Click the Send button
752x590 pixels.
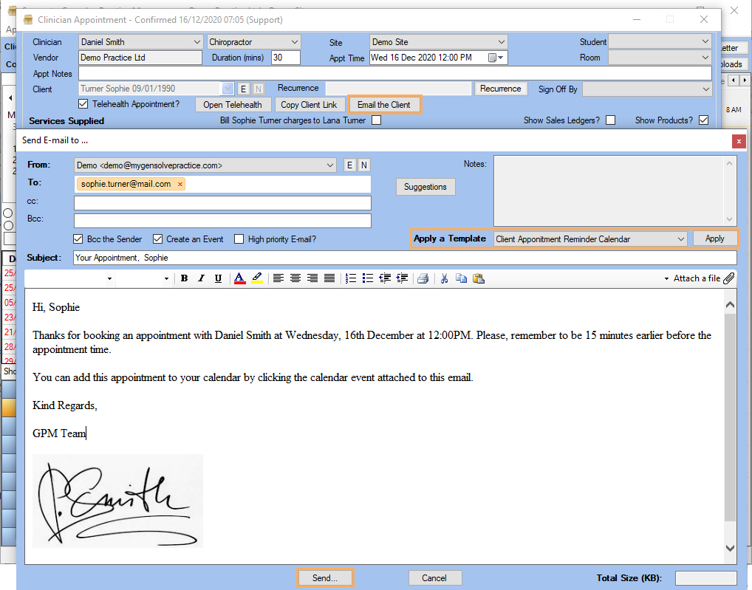coord(325,578)
